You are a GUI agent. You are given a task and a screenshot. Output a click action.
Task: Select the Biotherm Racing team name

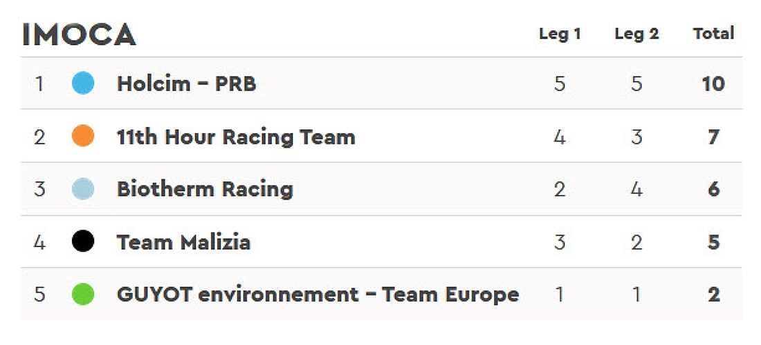pos(205,189)
